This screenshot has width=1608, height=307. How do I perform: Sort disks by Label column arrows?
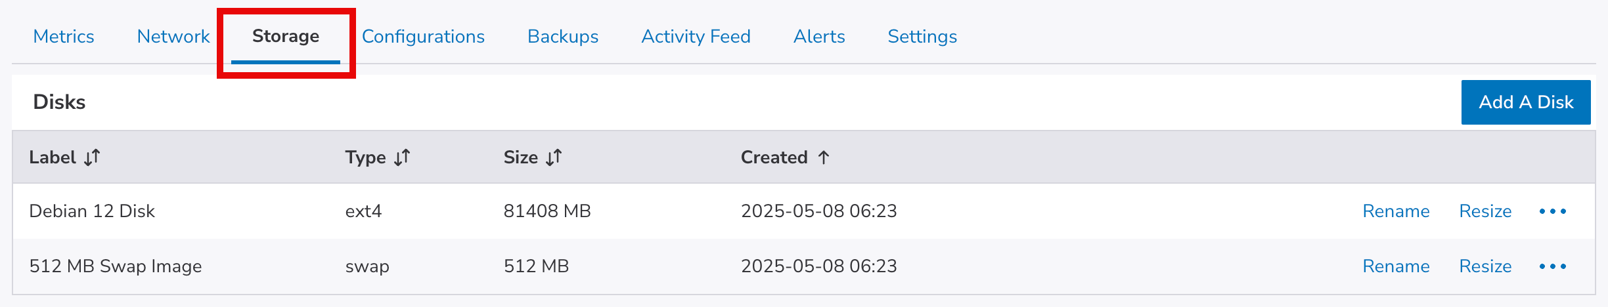[x=92, y=157]
